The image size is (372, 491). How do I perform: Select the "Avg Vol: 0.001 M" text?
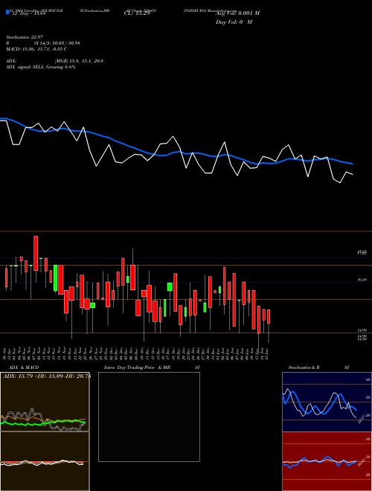pos(237,13)
